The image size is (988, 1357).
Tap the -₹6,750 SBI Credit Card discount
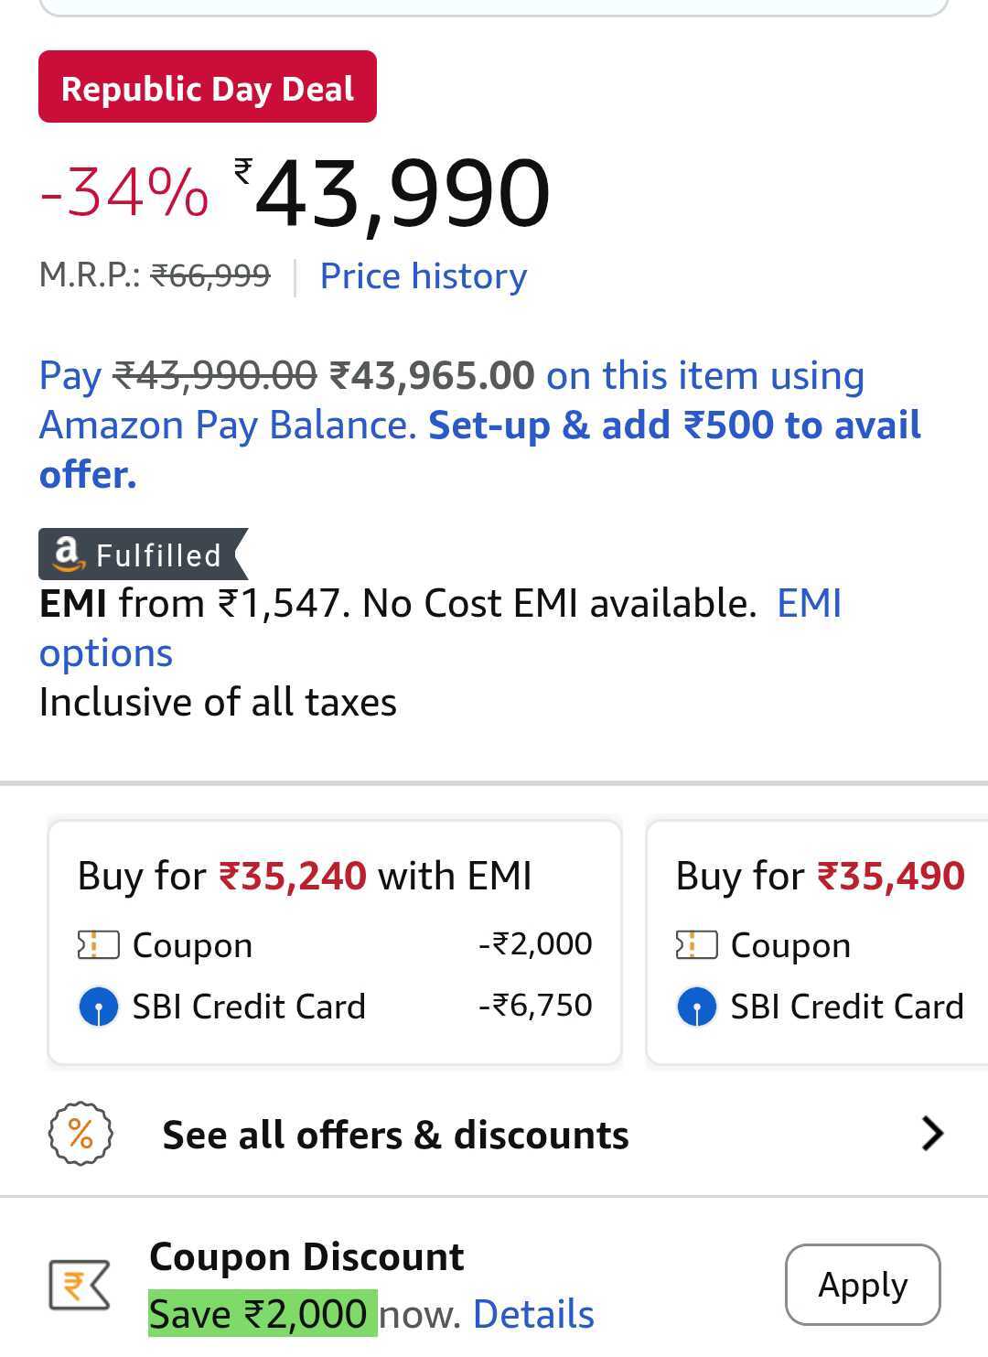[535, 1005]
